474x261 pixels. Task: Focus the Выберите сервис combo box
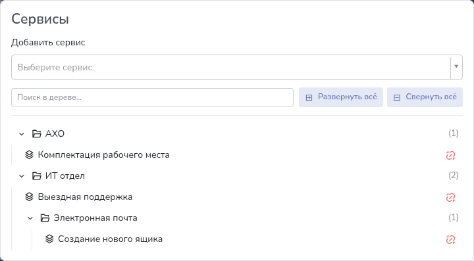point(237,67)
